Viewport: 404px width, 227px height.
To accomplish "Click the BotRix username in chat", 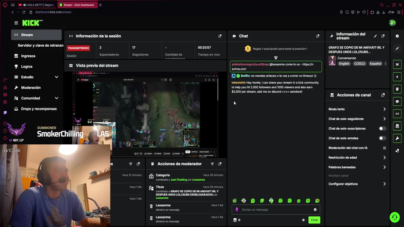I will coord(245,76).
